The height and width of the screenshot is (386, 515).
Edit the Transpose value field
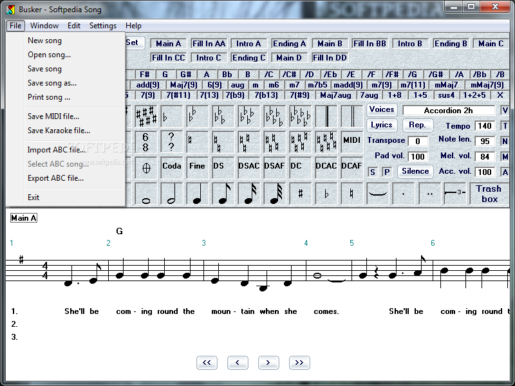418,142
